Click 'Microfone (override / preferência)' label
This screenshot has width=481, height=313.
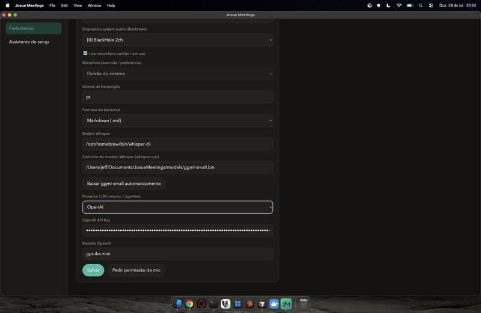[112, 63]
